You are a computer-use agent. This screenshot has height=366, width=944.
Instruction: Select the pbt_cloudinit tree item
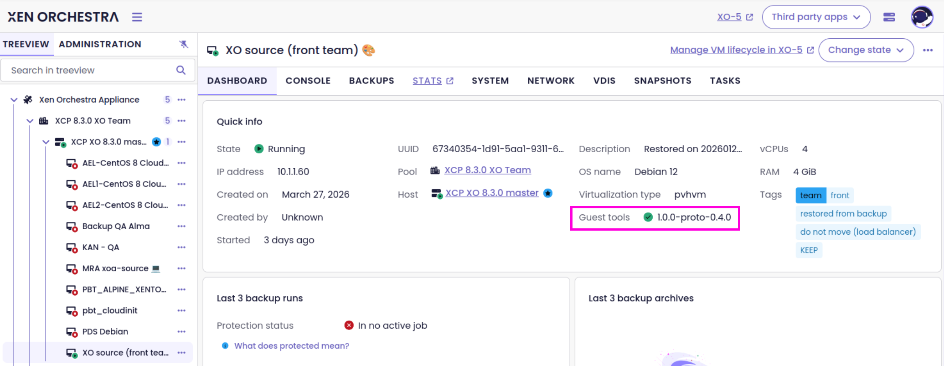[x=110, y=310]
